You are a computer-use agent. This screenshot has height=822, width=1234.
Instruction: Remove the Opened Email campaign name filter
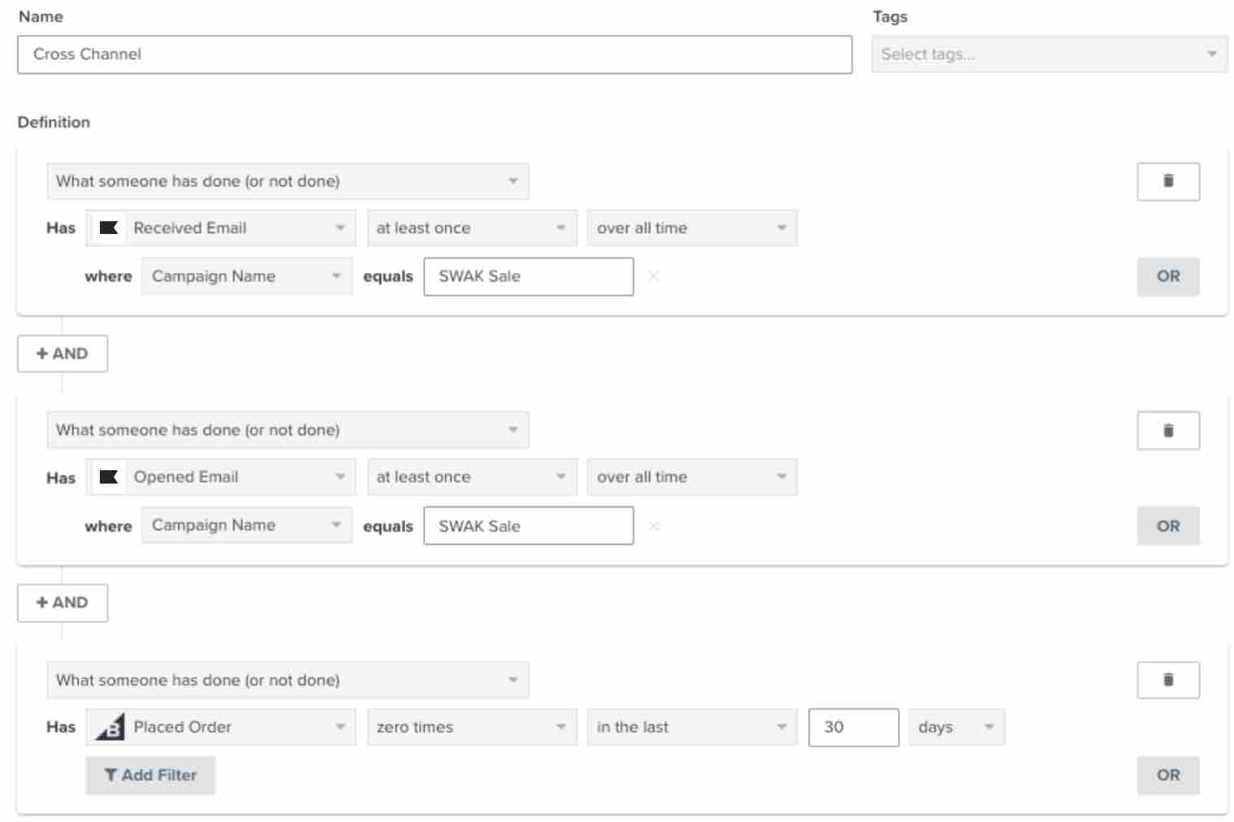click(655, 526)
